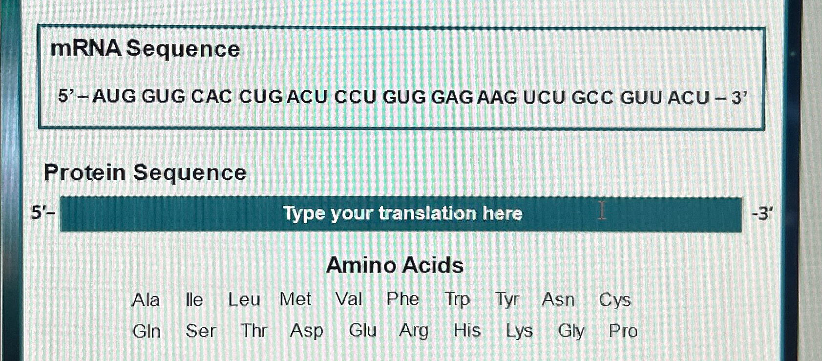
Task: Select the Pro amino acid
Action: click(x=623, y=331)
